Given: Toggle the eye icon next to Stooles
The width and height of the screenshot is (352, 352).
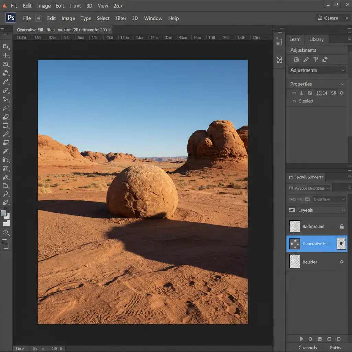Looking at the screenshot, I should coord(294,101).
